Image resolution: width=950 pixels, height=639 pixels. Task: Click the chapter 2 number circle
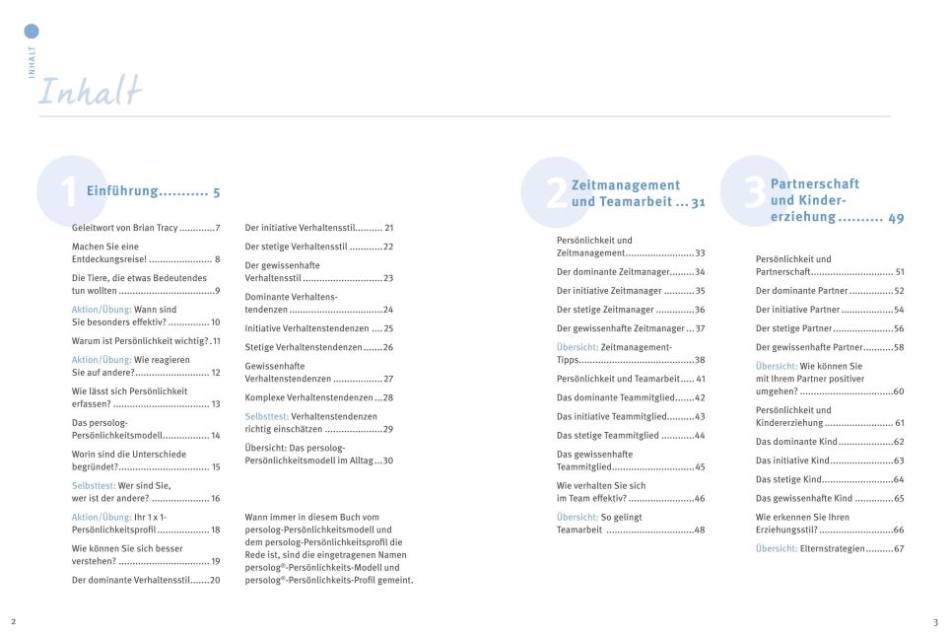tap(556, 192)
